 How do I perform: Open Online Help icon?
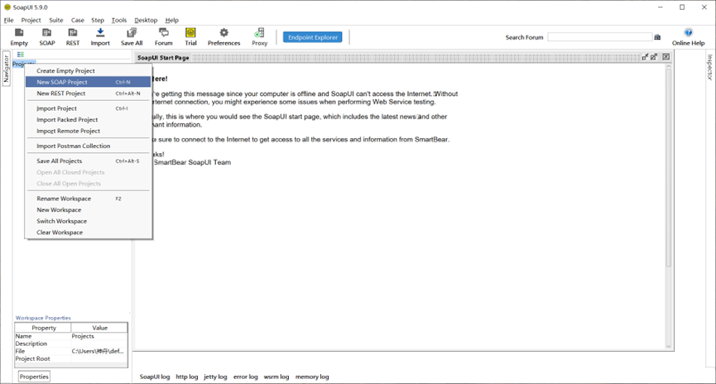[688, 33]
